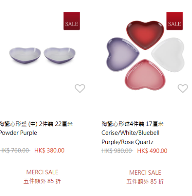192x196 pixels.
Task: Click 五件額外 85 折 offer under dish set
Action: (145, 182)
